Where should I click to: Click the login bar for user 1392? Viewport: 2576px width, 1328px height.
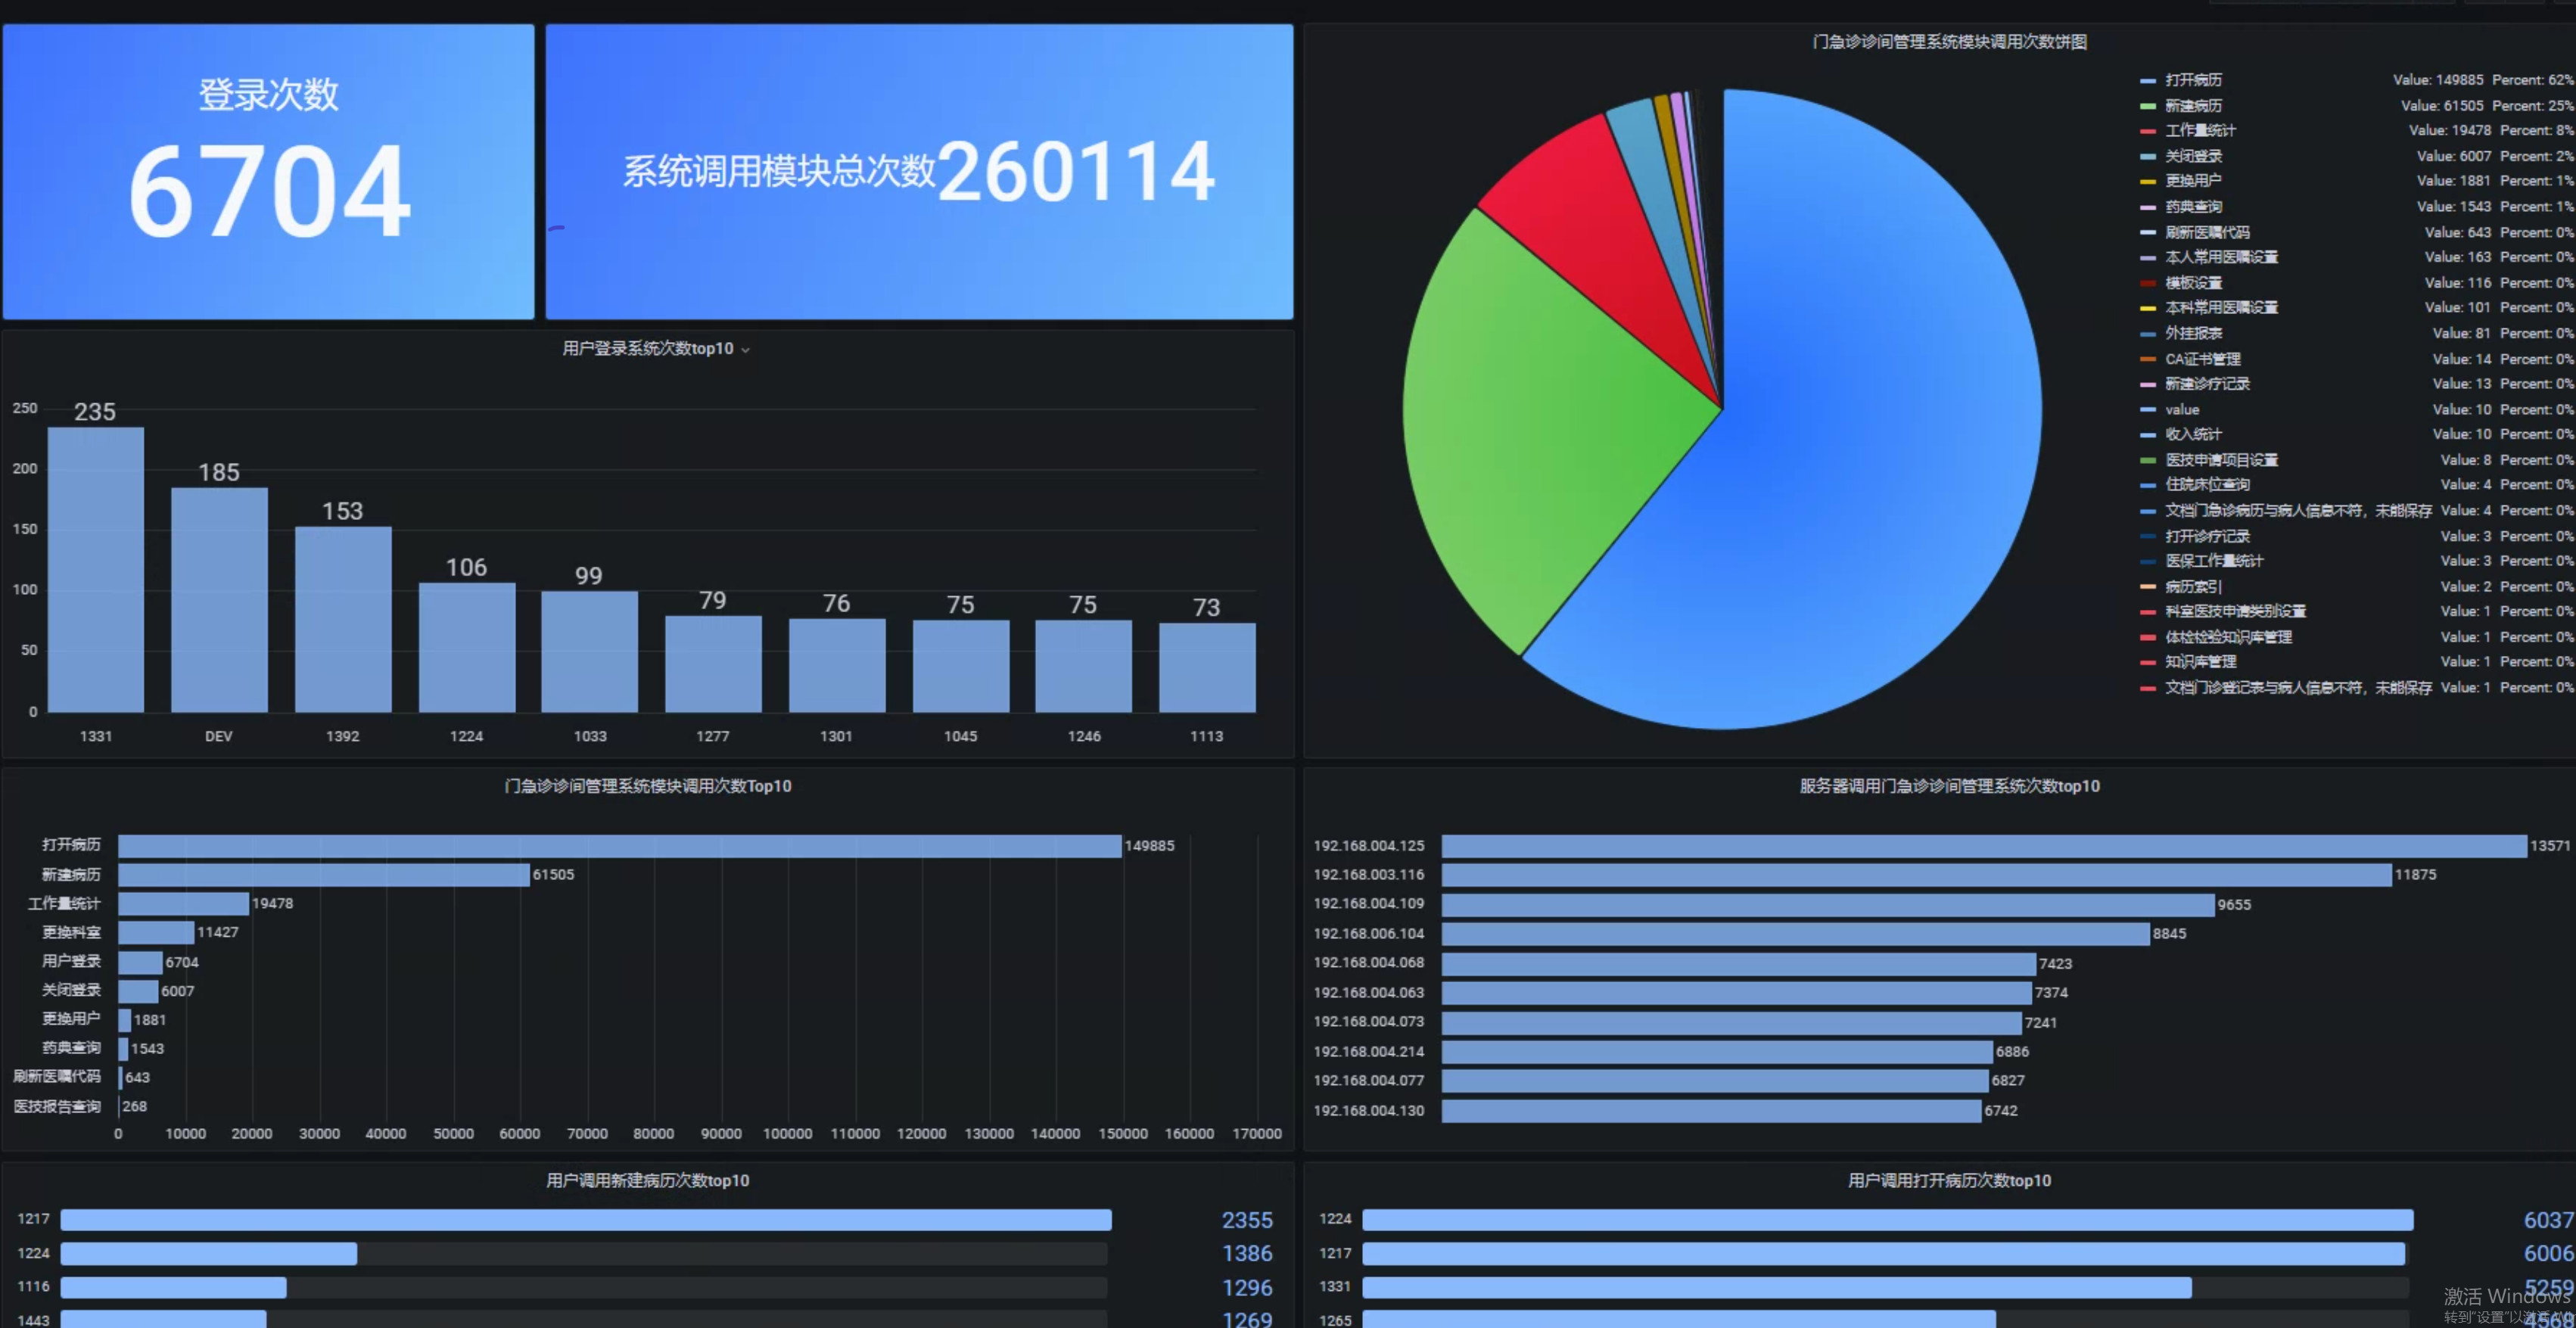[x=343, y=620]
